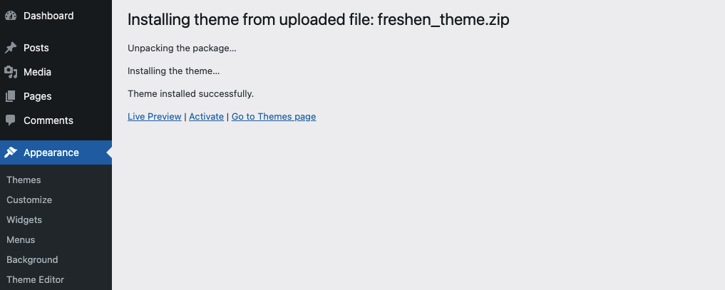Click the Dashboard gauge icon
This screenshot has width=725, height=290.
pos(11,16)
